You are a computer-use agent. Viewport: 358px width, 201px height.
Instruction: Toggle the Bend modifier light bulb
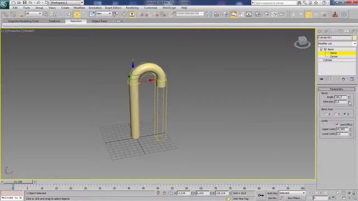click(x=321, y=49)
